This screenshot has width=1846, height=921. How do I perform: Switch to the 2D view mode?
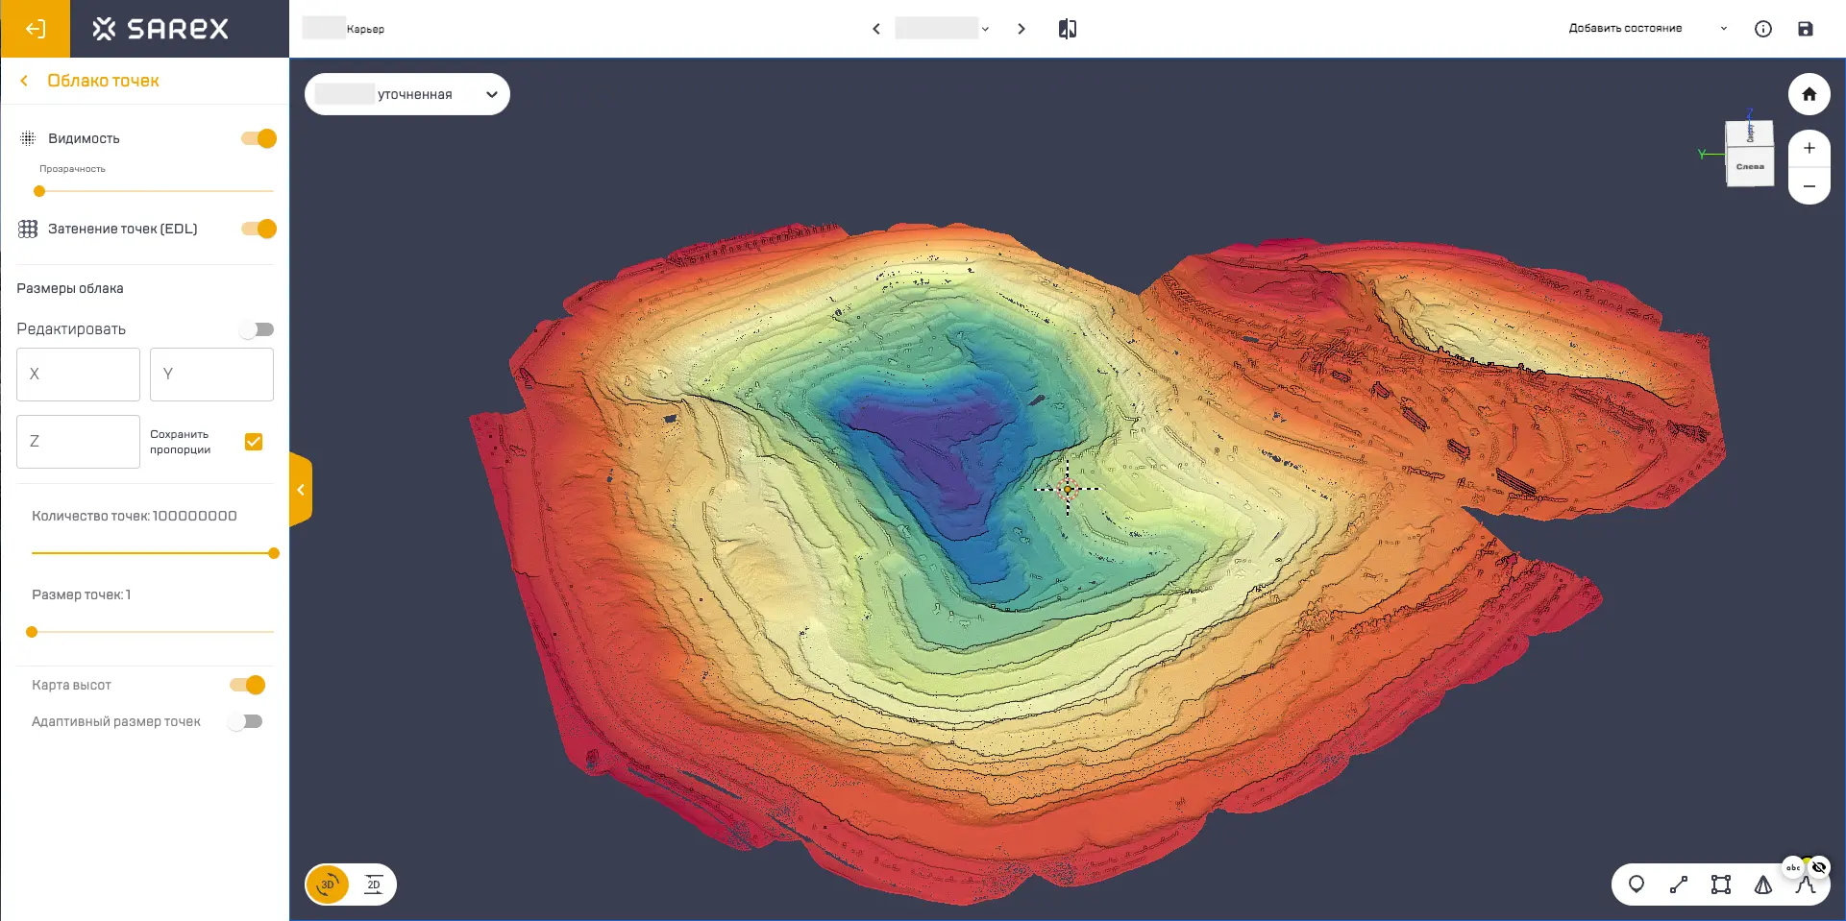coord(373,885)
